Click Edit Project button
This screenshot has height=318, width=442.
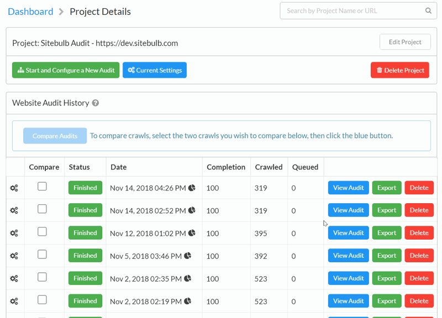[x=405, y=42]
